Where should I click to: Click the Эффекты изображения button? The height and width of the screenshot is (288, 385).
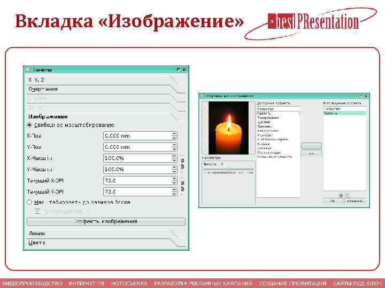click(x=106, y=221)
